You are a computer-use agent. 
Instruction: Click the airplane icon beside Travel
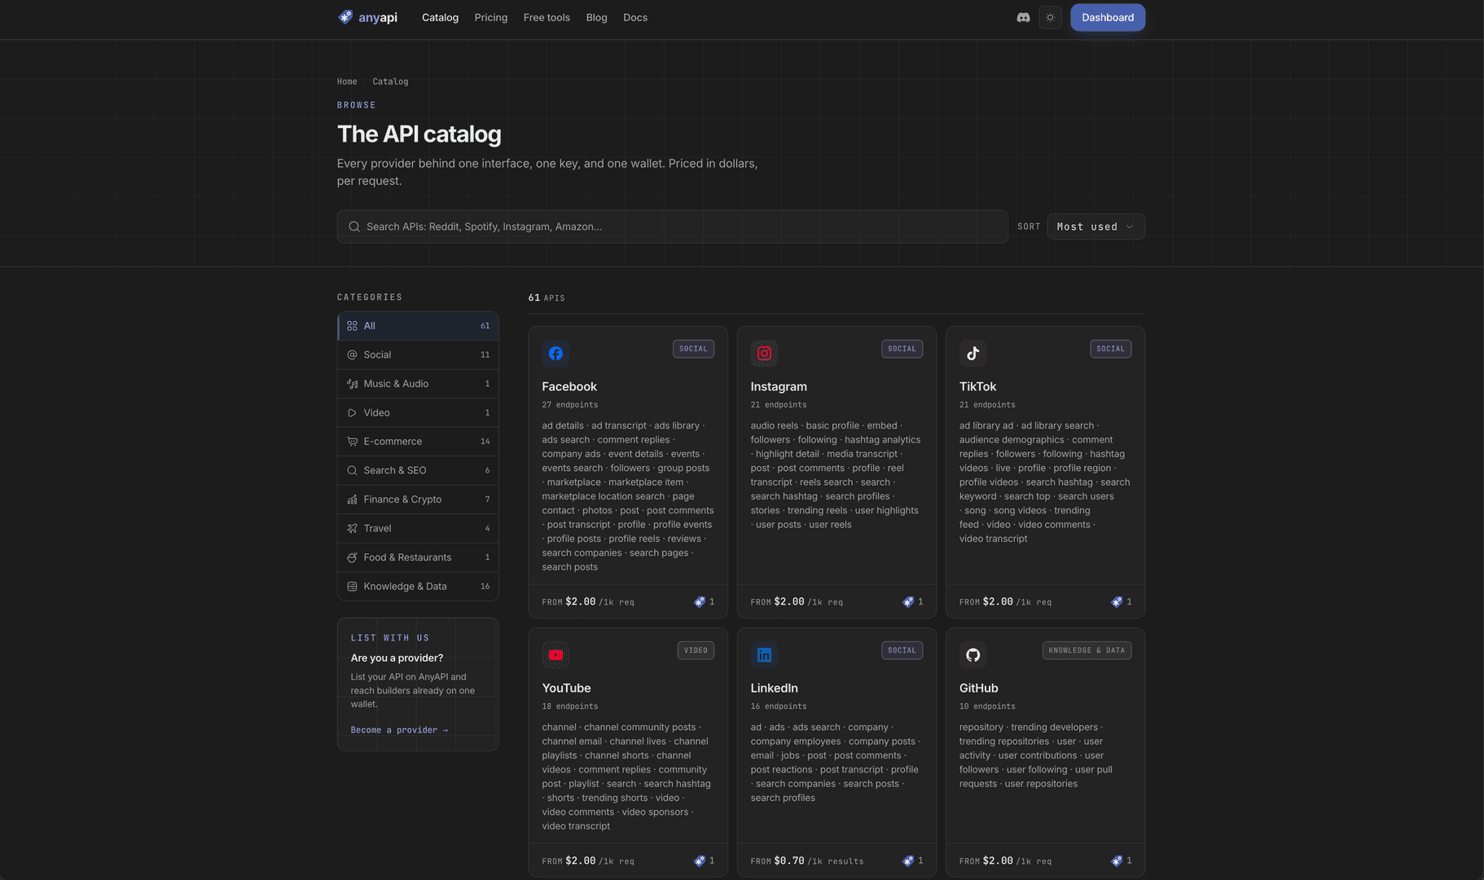(x=352, y=529)
